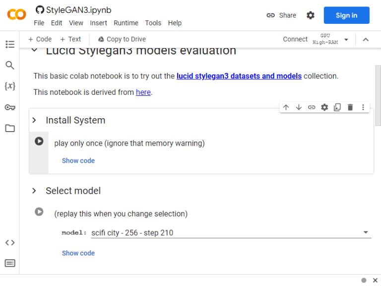Screen dimensions: 381x286
Task: Click the Colab logo
Action: (x=16, y=14)
